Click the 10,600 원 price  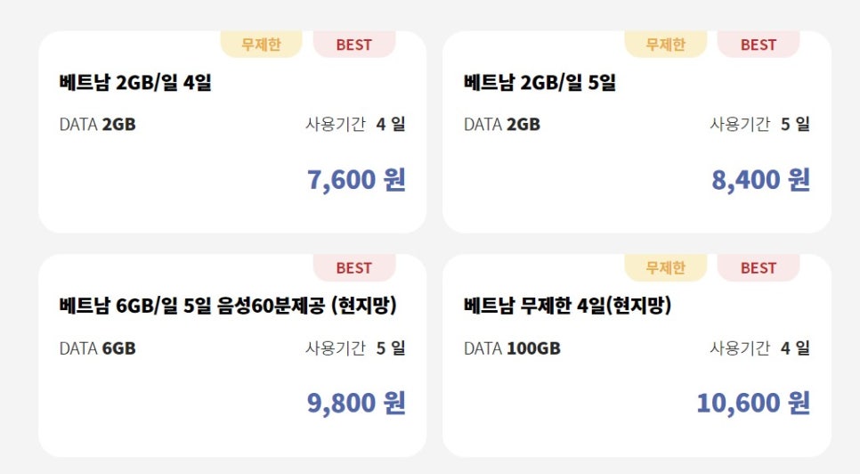(x=753, y=403)
